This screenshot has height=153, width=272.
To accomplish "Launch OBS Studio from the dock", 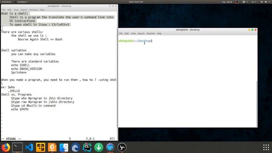I will 122,147.
